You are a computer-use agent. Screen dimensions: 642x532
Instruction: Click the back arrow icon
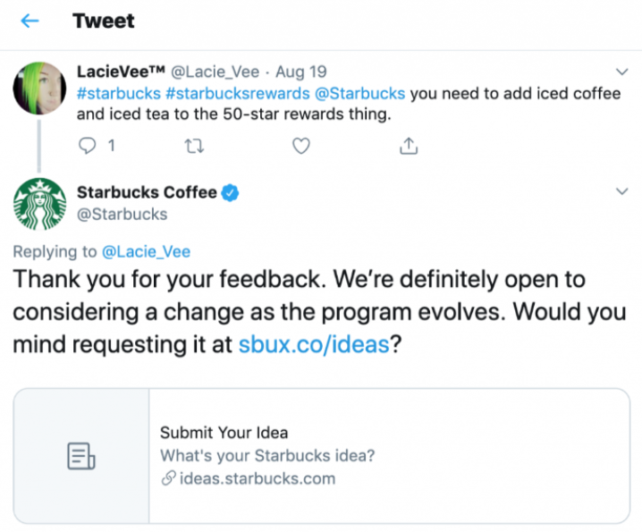[30, 21]
